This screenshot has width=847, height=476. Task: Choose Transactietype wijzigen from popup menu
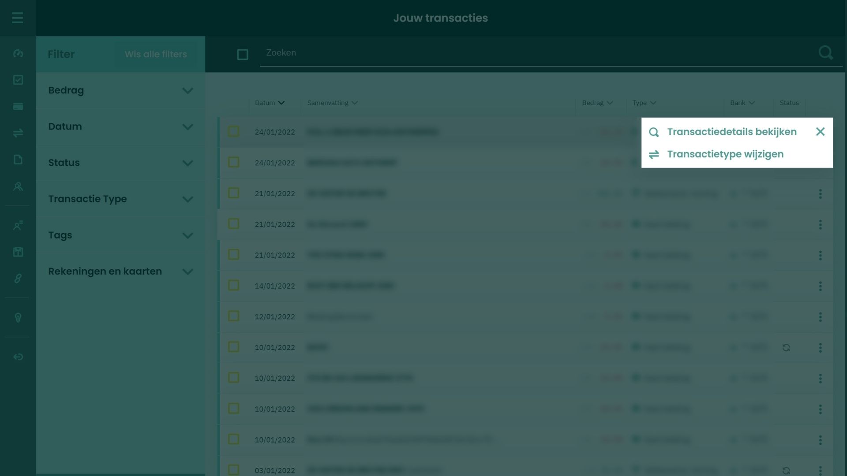pos(725,154)
